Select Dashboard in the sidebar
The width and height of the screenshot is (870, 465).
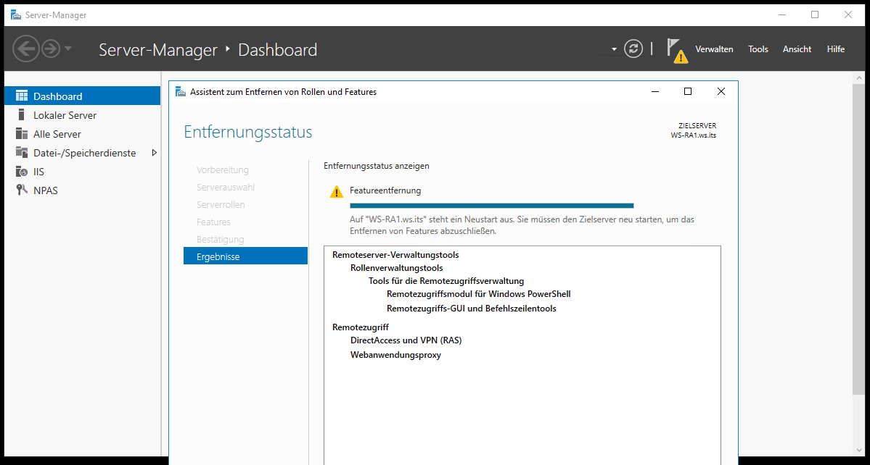click(82, 96)
